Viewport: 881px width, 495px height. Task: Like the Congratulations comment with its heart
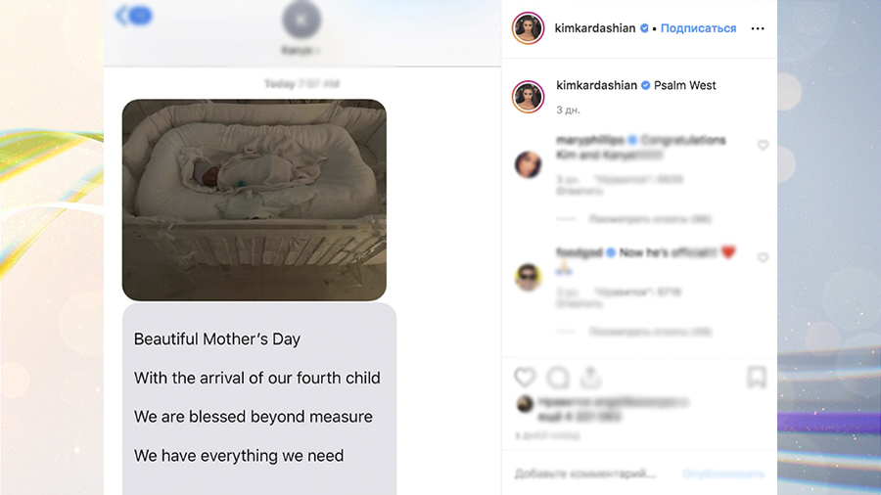(763, 146)
